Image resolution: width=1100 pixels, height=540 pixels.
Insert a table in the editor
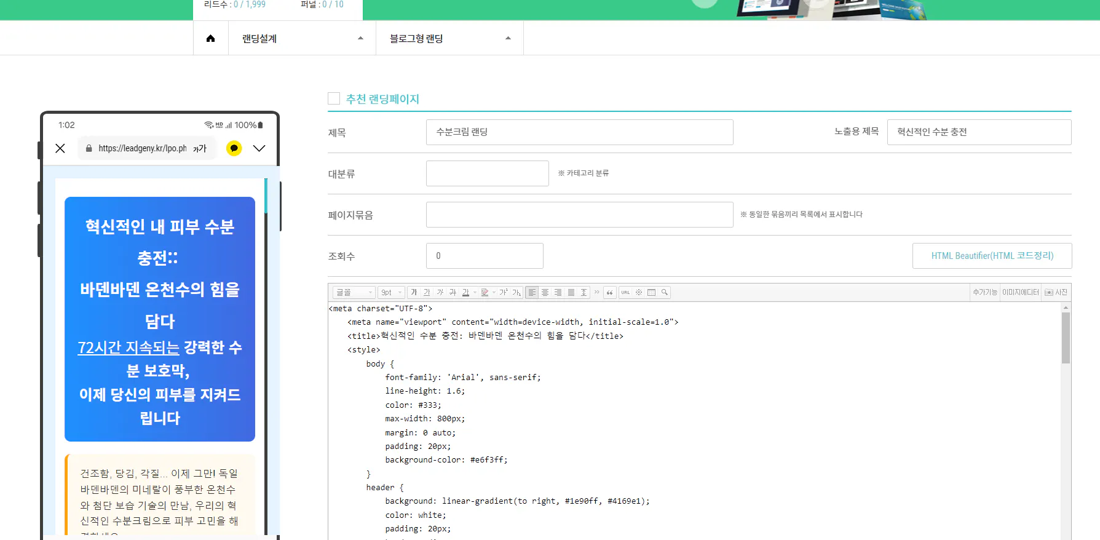coord(652,292)
